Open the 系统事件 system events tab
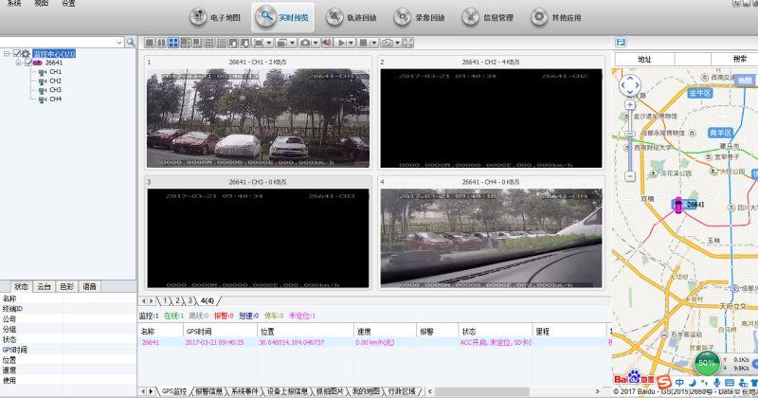 245,391
